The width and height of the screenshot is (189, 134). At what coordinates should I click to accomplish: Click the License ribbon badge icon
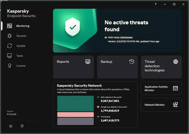point(10,66)
